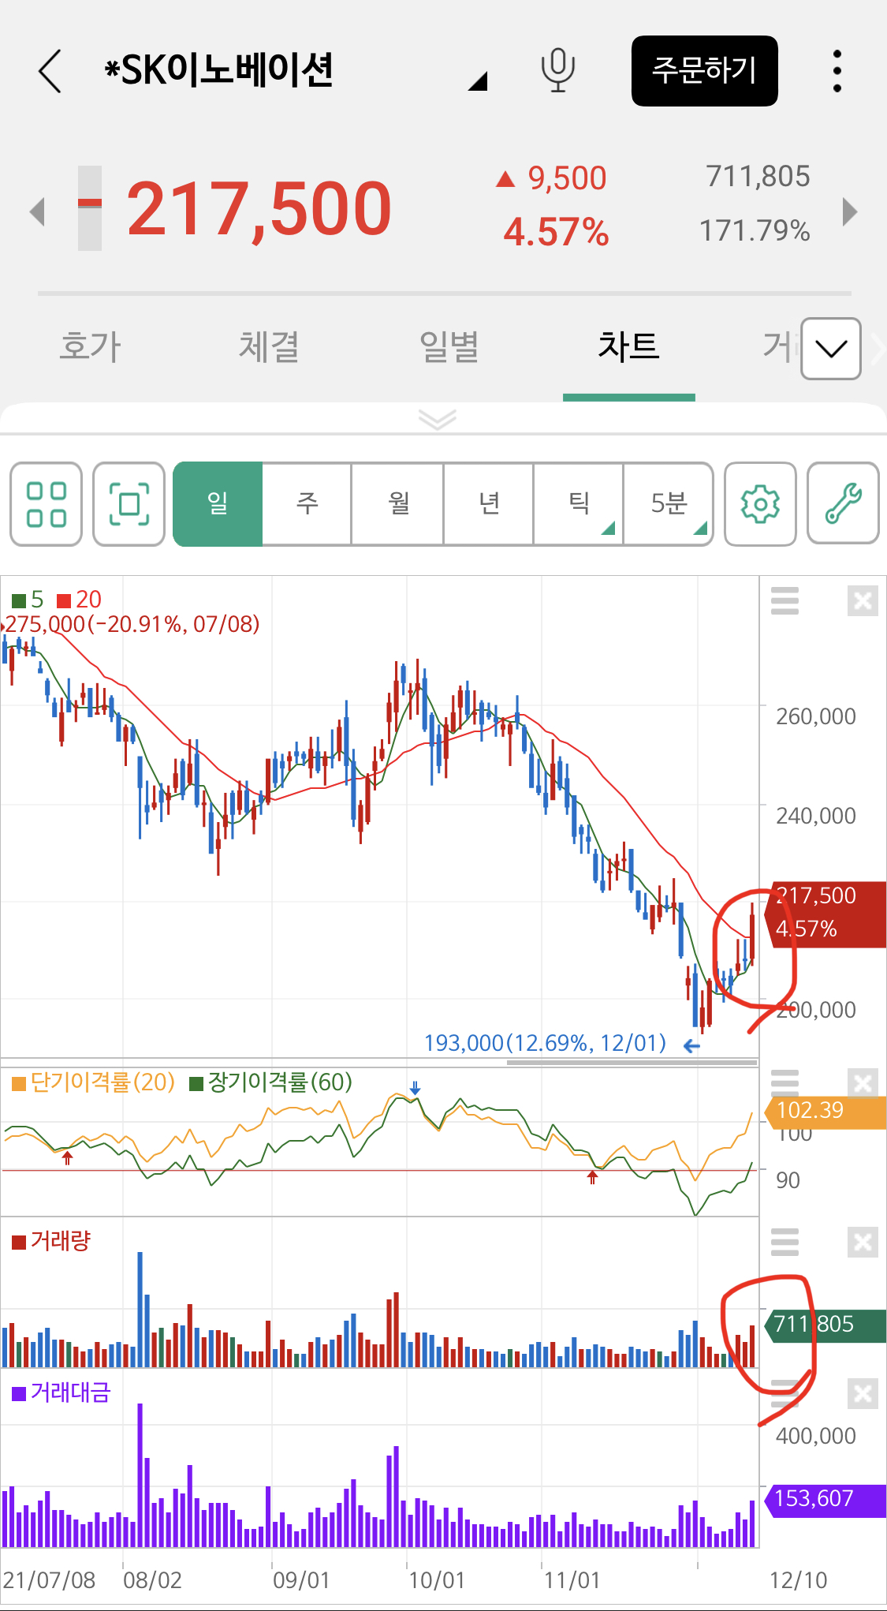This screenshot has height=1611, width=887.
Task: Switch to the 체결 tab
Action: click(x=269, y=346)
